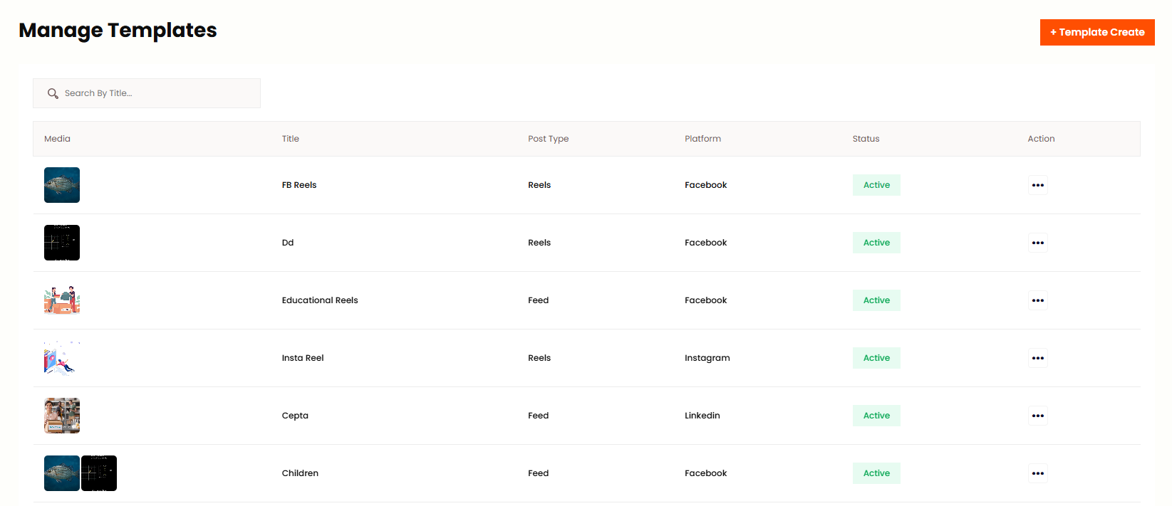Click the ellipsis icon for Insta Reel
This screenshot has height=506, width=1172.
pyautogui.click(x=1037, y=358)
